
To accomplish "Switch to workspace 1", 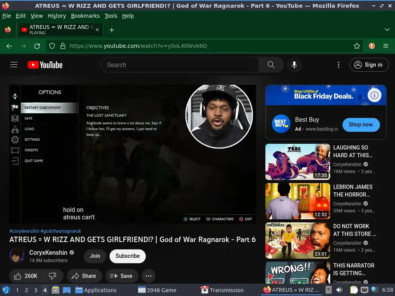I will tap(17, 290).
